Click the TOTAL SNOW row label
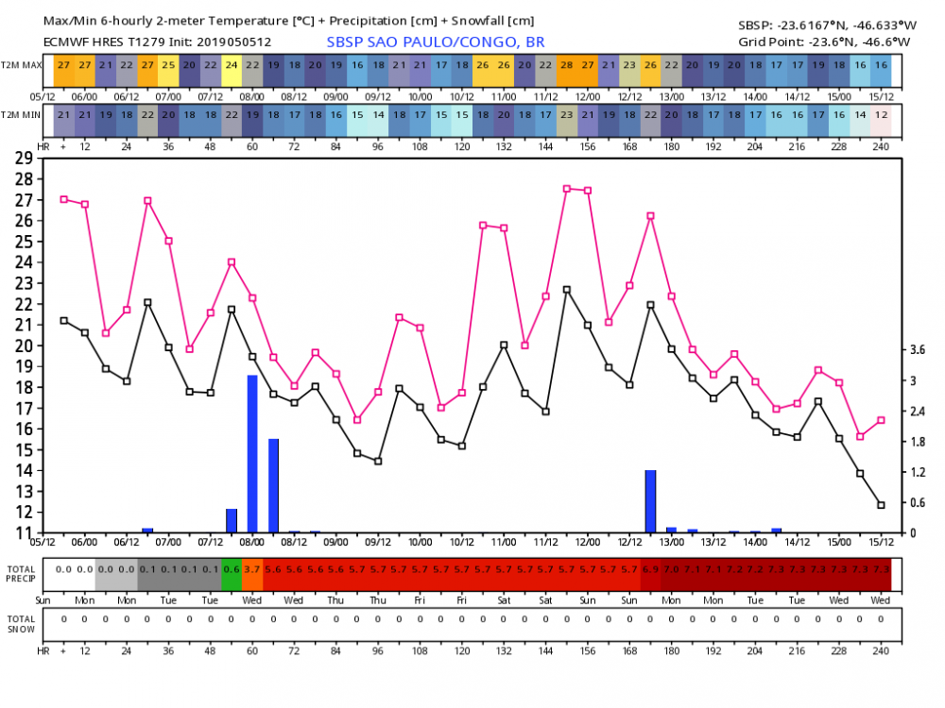 [x=22, y=623]
